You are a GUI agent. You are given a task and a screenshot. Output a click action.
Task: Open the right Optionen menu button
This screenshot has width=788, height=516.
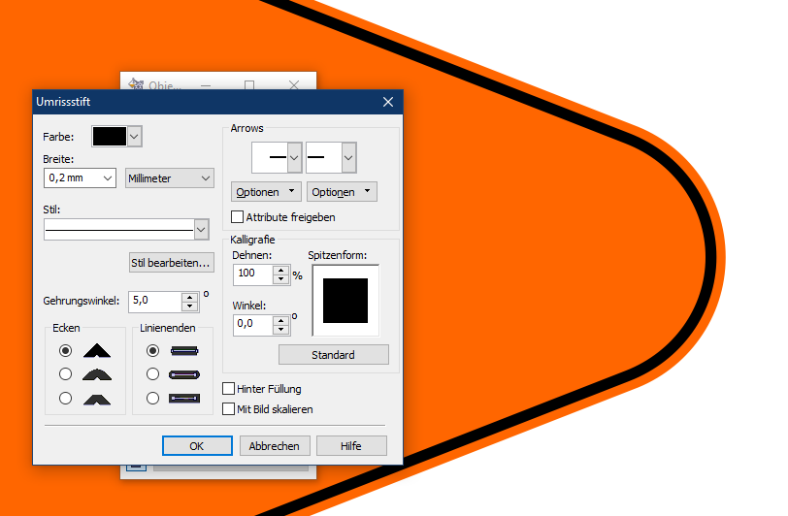[x=342, y=191]
